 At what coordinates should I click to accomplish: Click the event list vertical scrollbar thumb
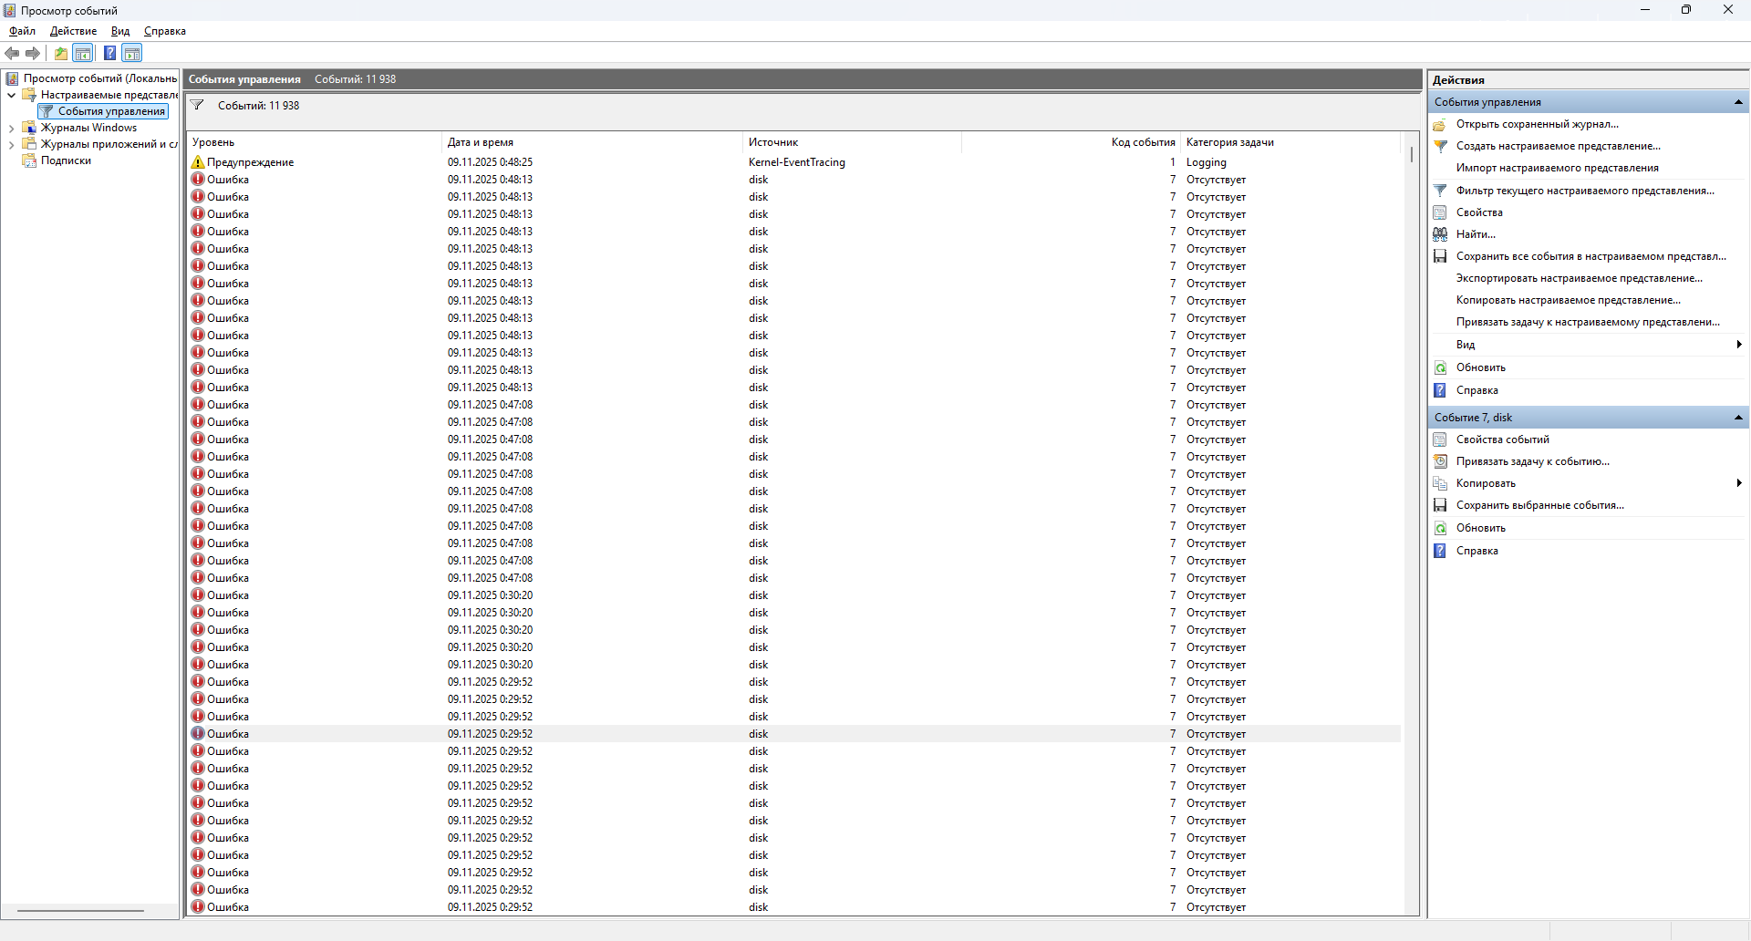(x=1411, y=155)
